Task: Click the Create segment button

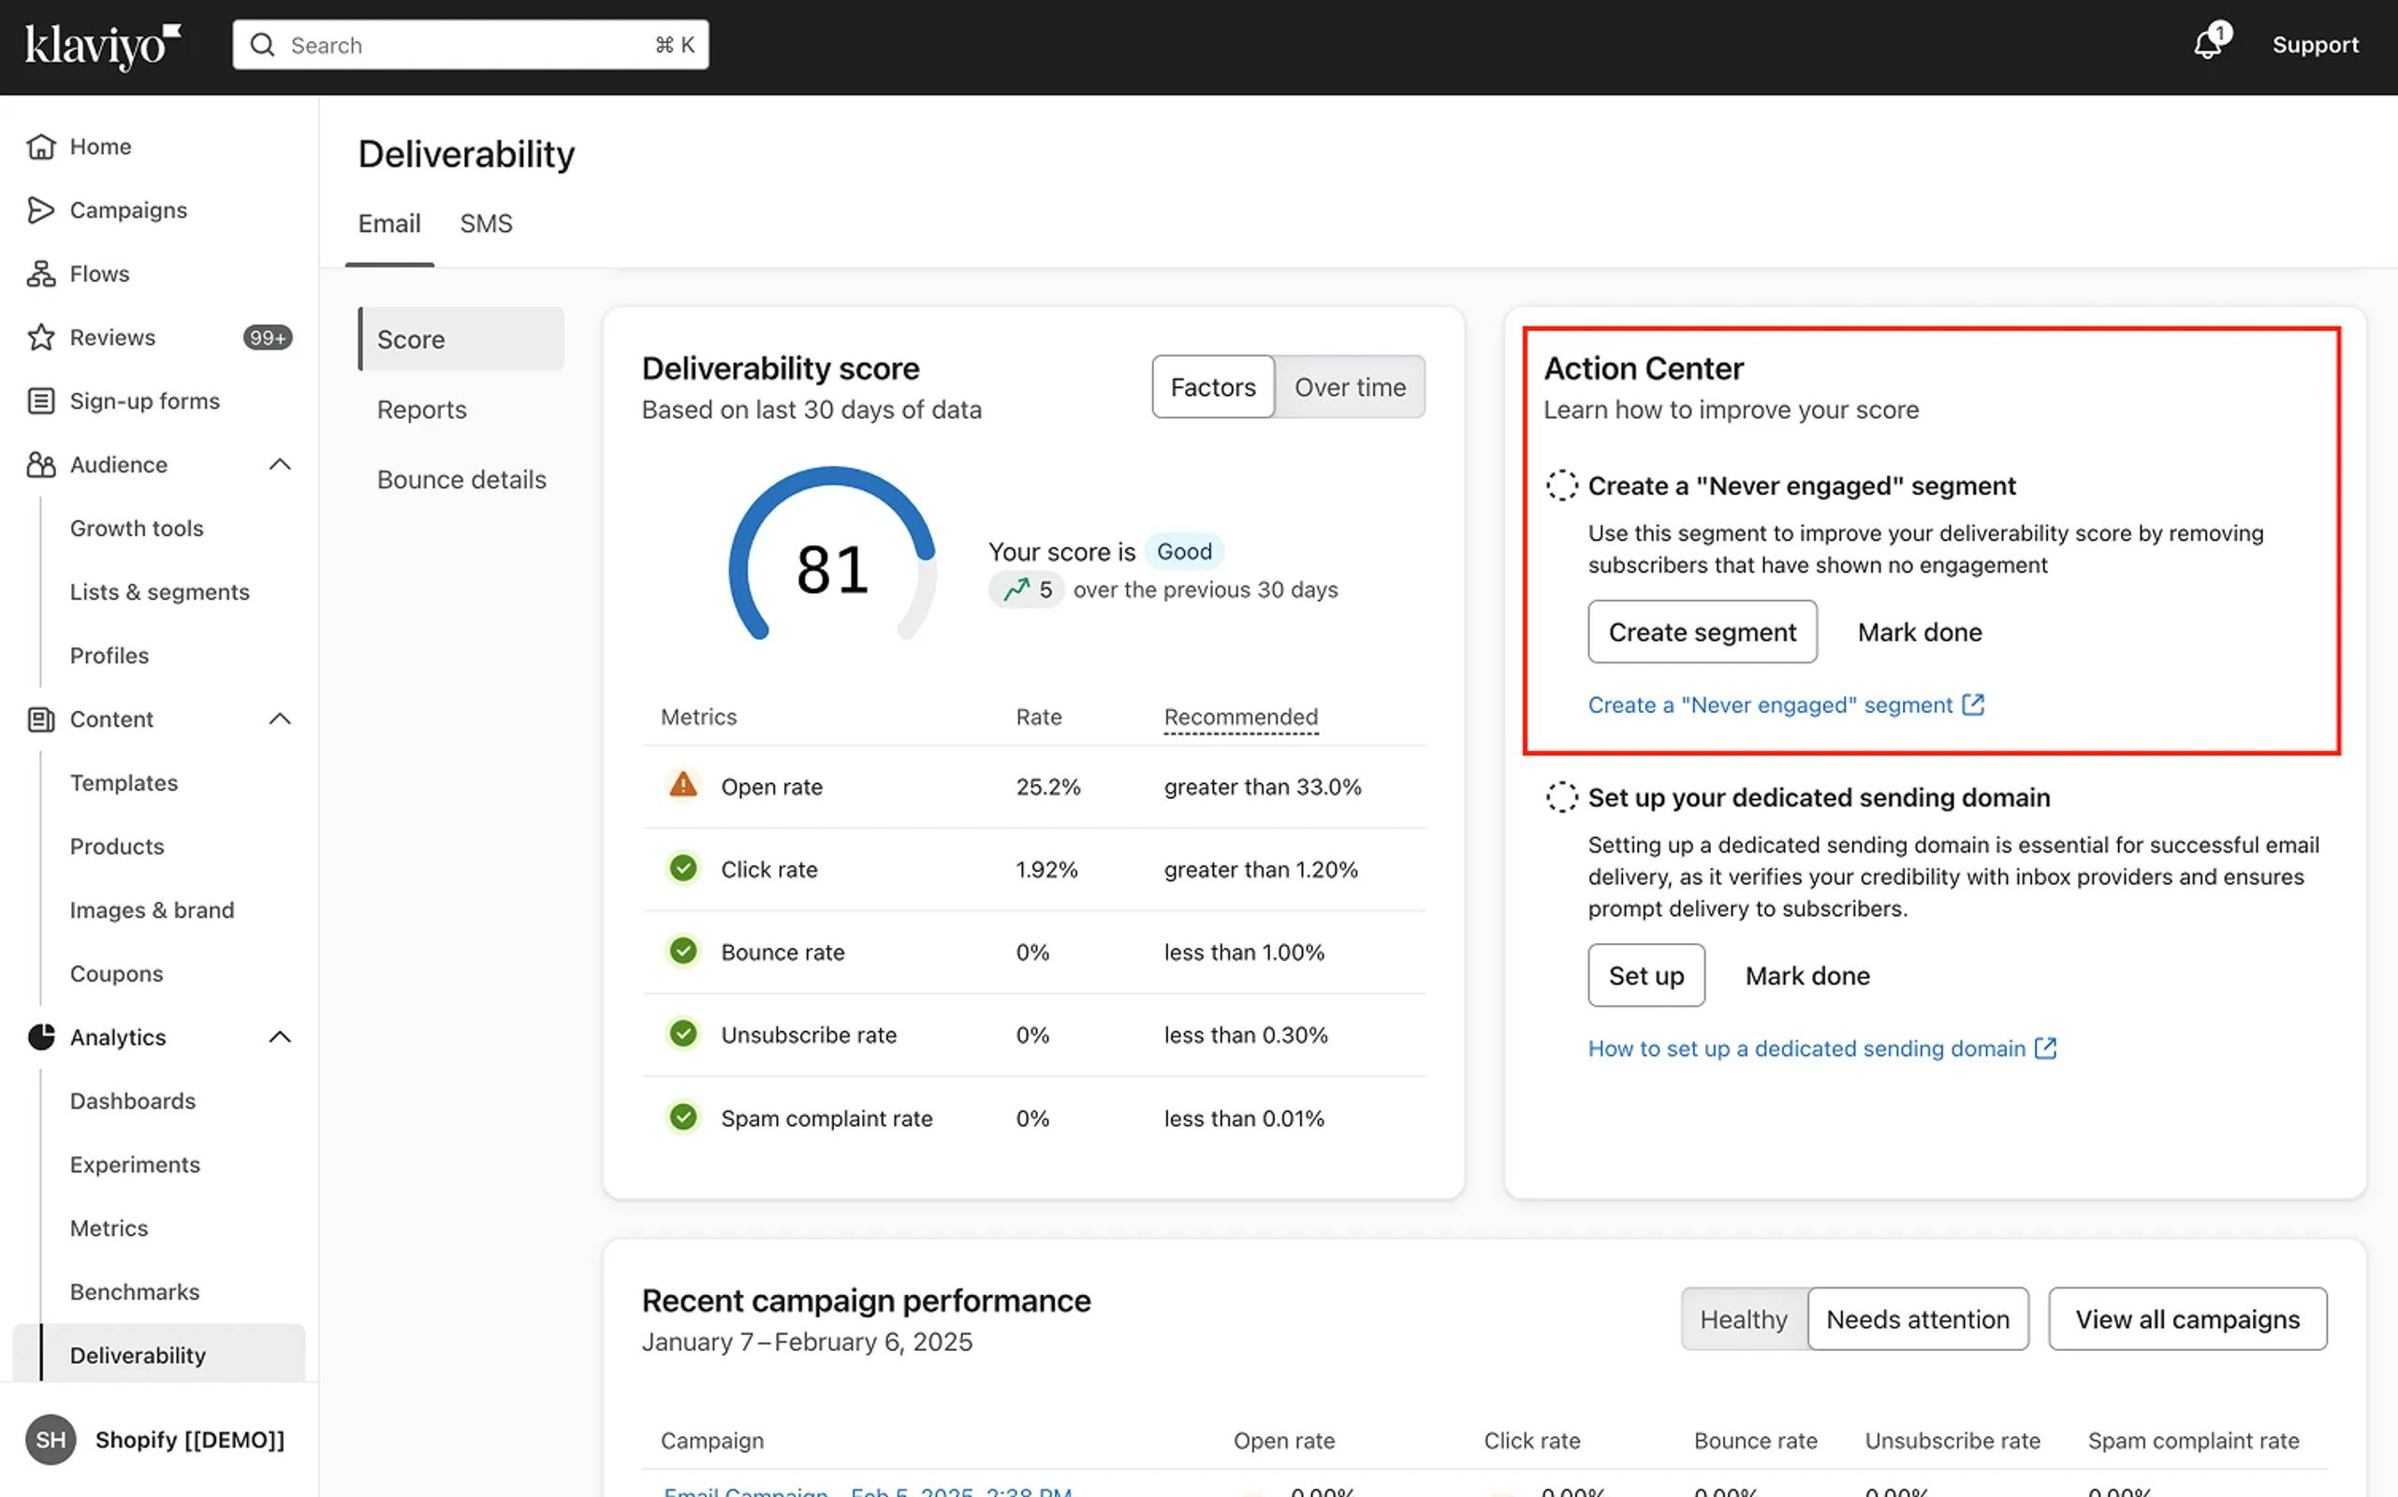Action: coord(1701,632)
